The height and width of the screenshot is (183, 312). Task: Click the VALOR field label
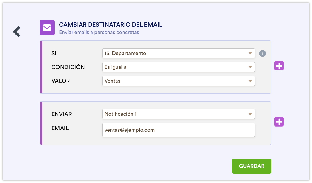click(x=60, y=81)
